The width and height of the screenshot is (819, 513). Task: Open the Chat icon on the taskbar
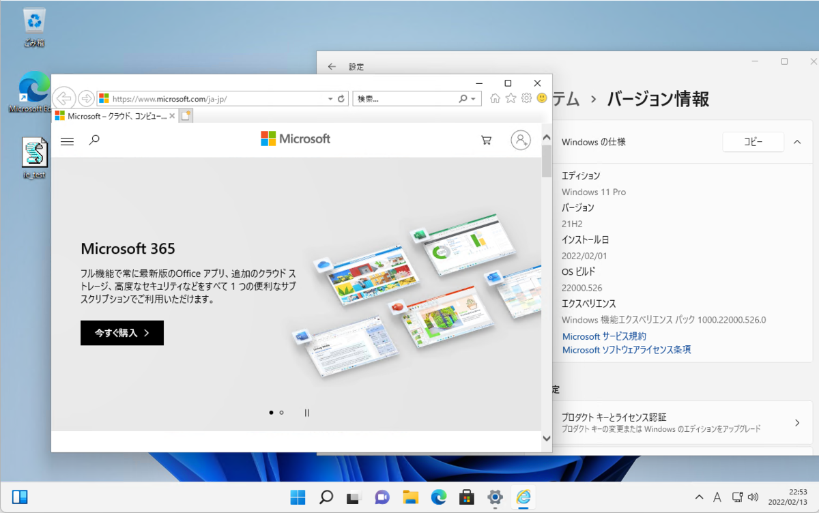click(382, 497)
